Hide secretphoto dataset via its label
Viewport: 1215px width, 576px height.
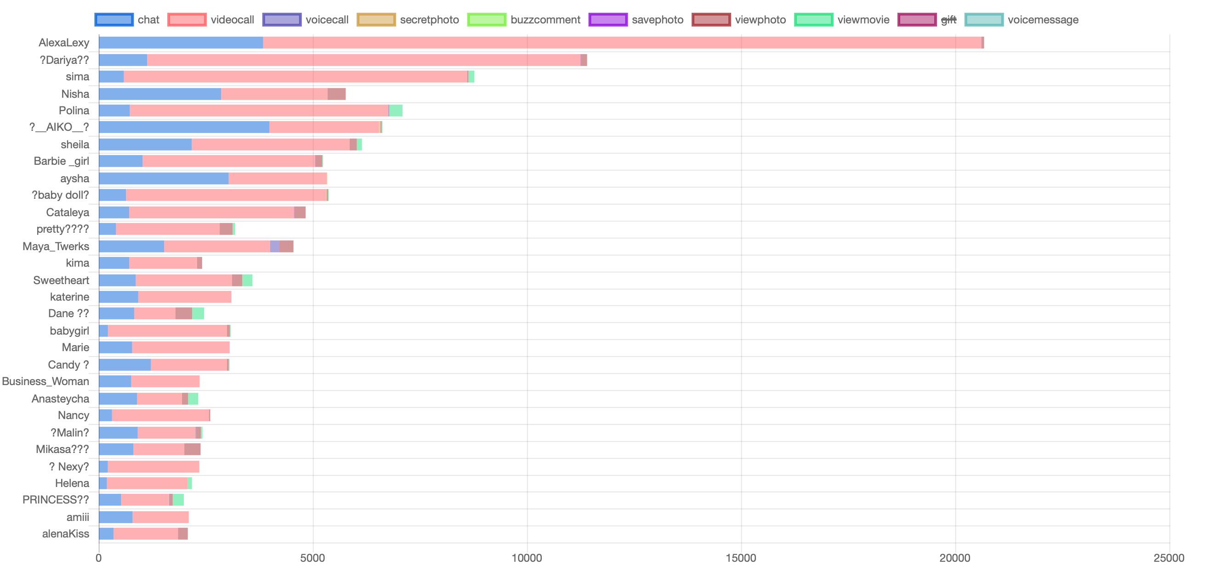pyautogui.click(x=429, y=20)
